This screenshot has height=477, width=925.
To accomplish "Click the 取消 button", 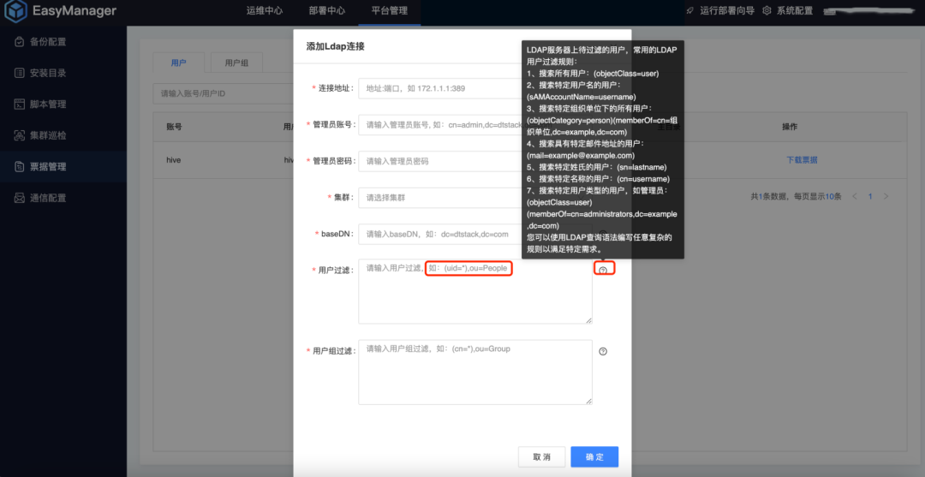I will 541,456.
